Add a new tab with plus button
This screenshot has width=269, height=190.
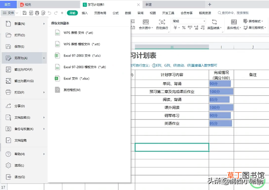tap(210, 5)
